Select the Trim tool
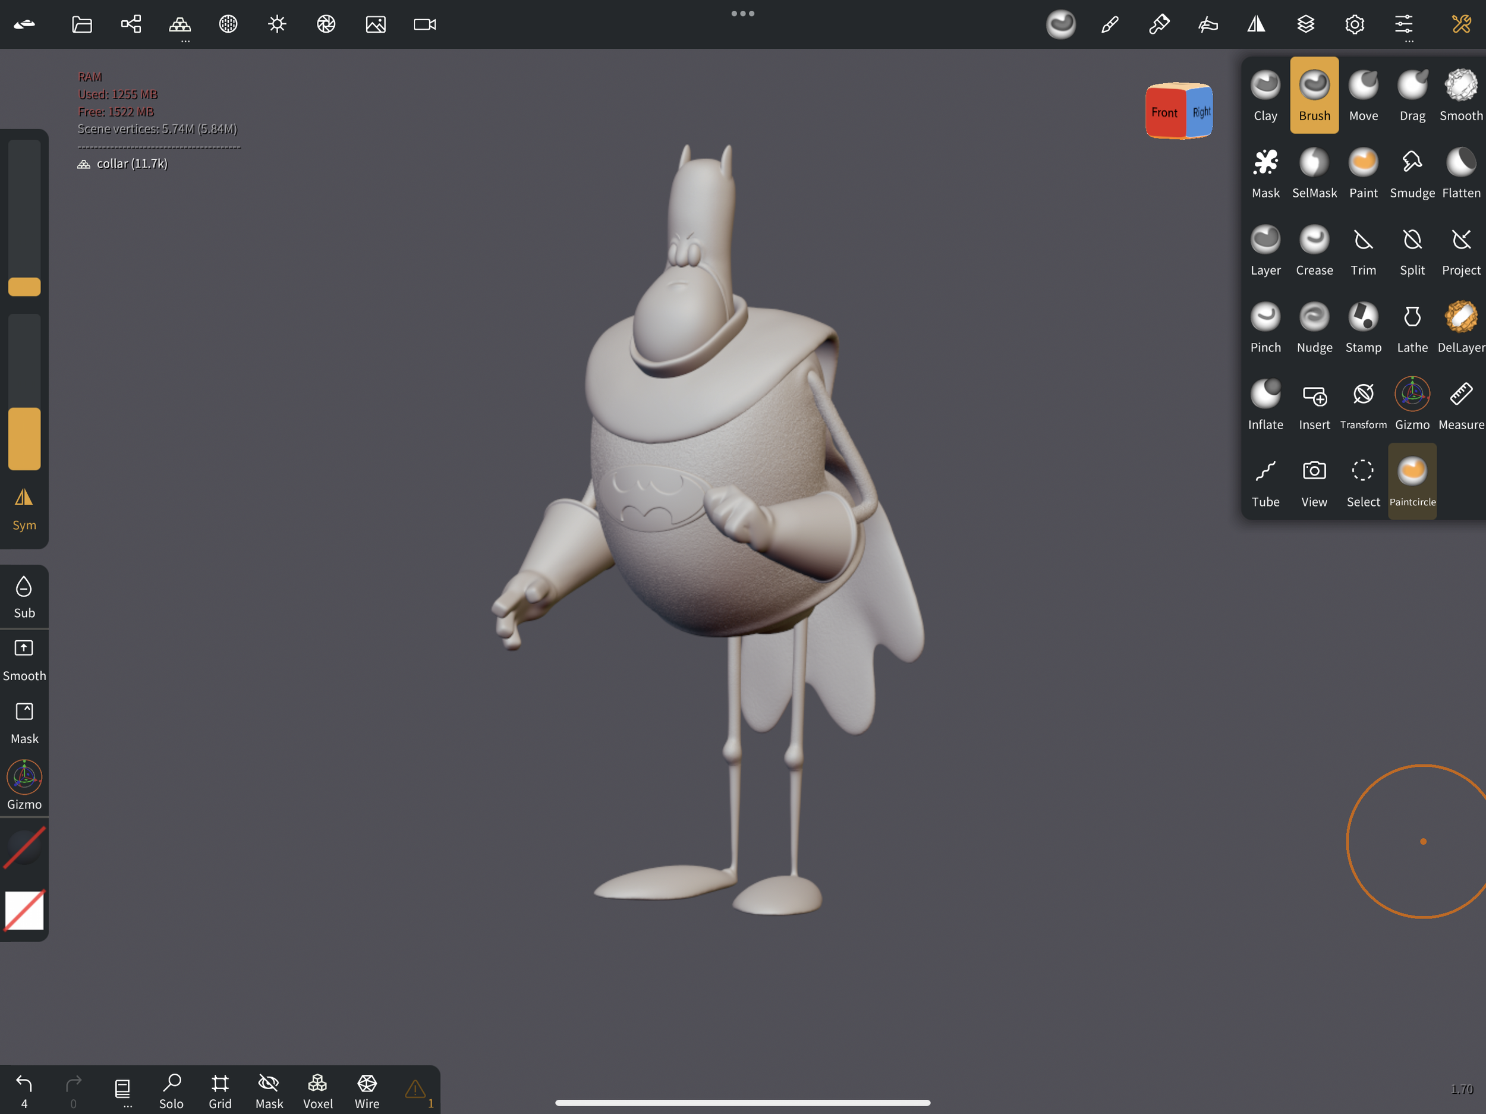Screen dimensions: 1486x1114 [1363, 250]
